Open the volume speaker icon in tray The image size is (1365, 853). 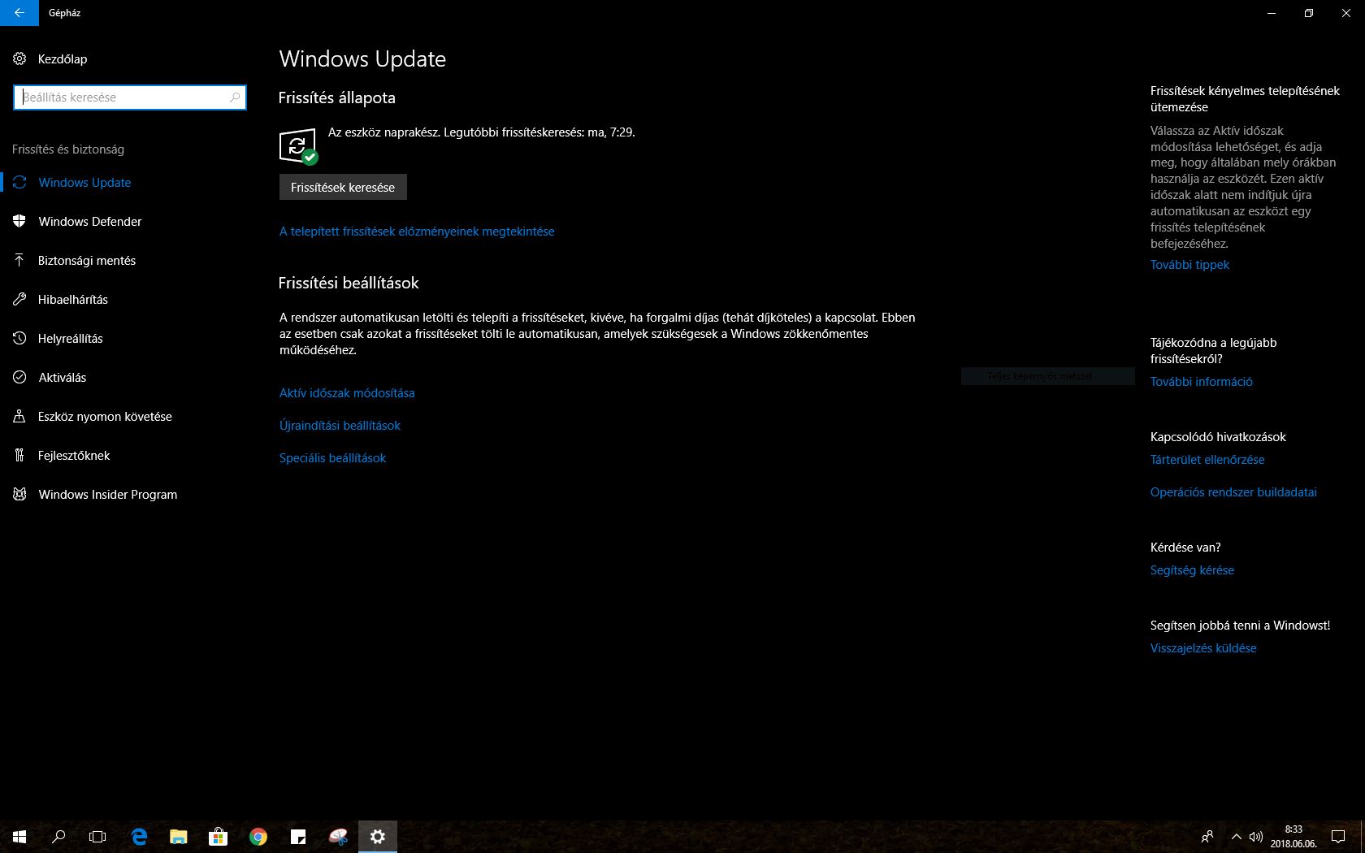(1256, 837)
